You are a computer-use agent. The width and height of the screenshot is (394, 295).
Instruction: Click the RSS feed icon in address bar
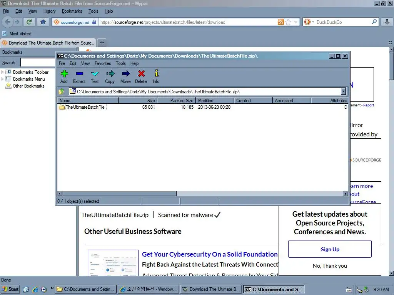tap(280, 22)
